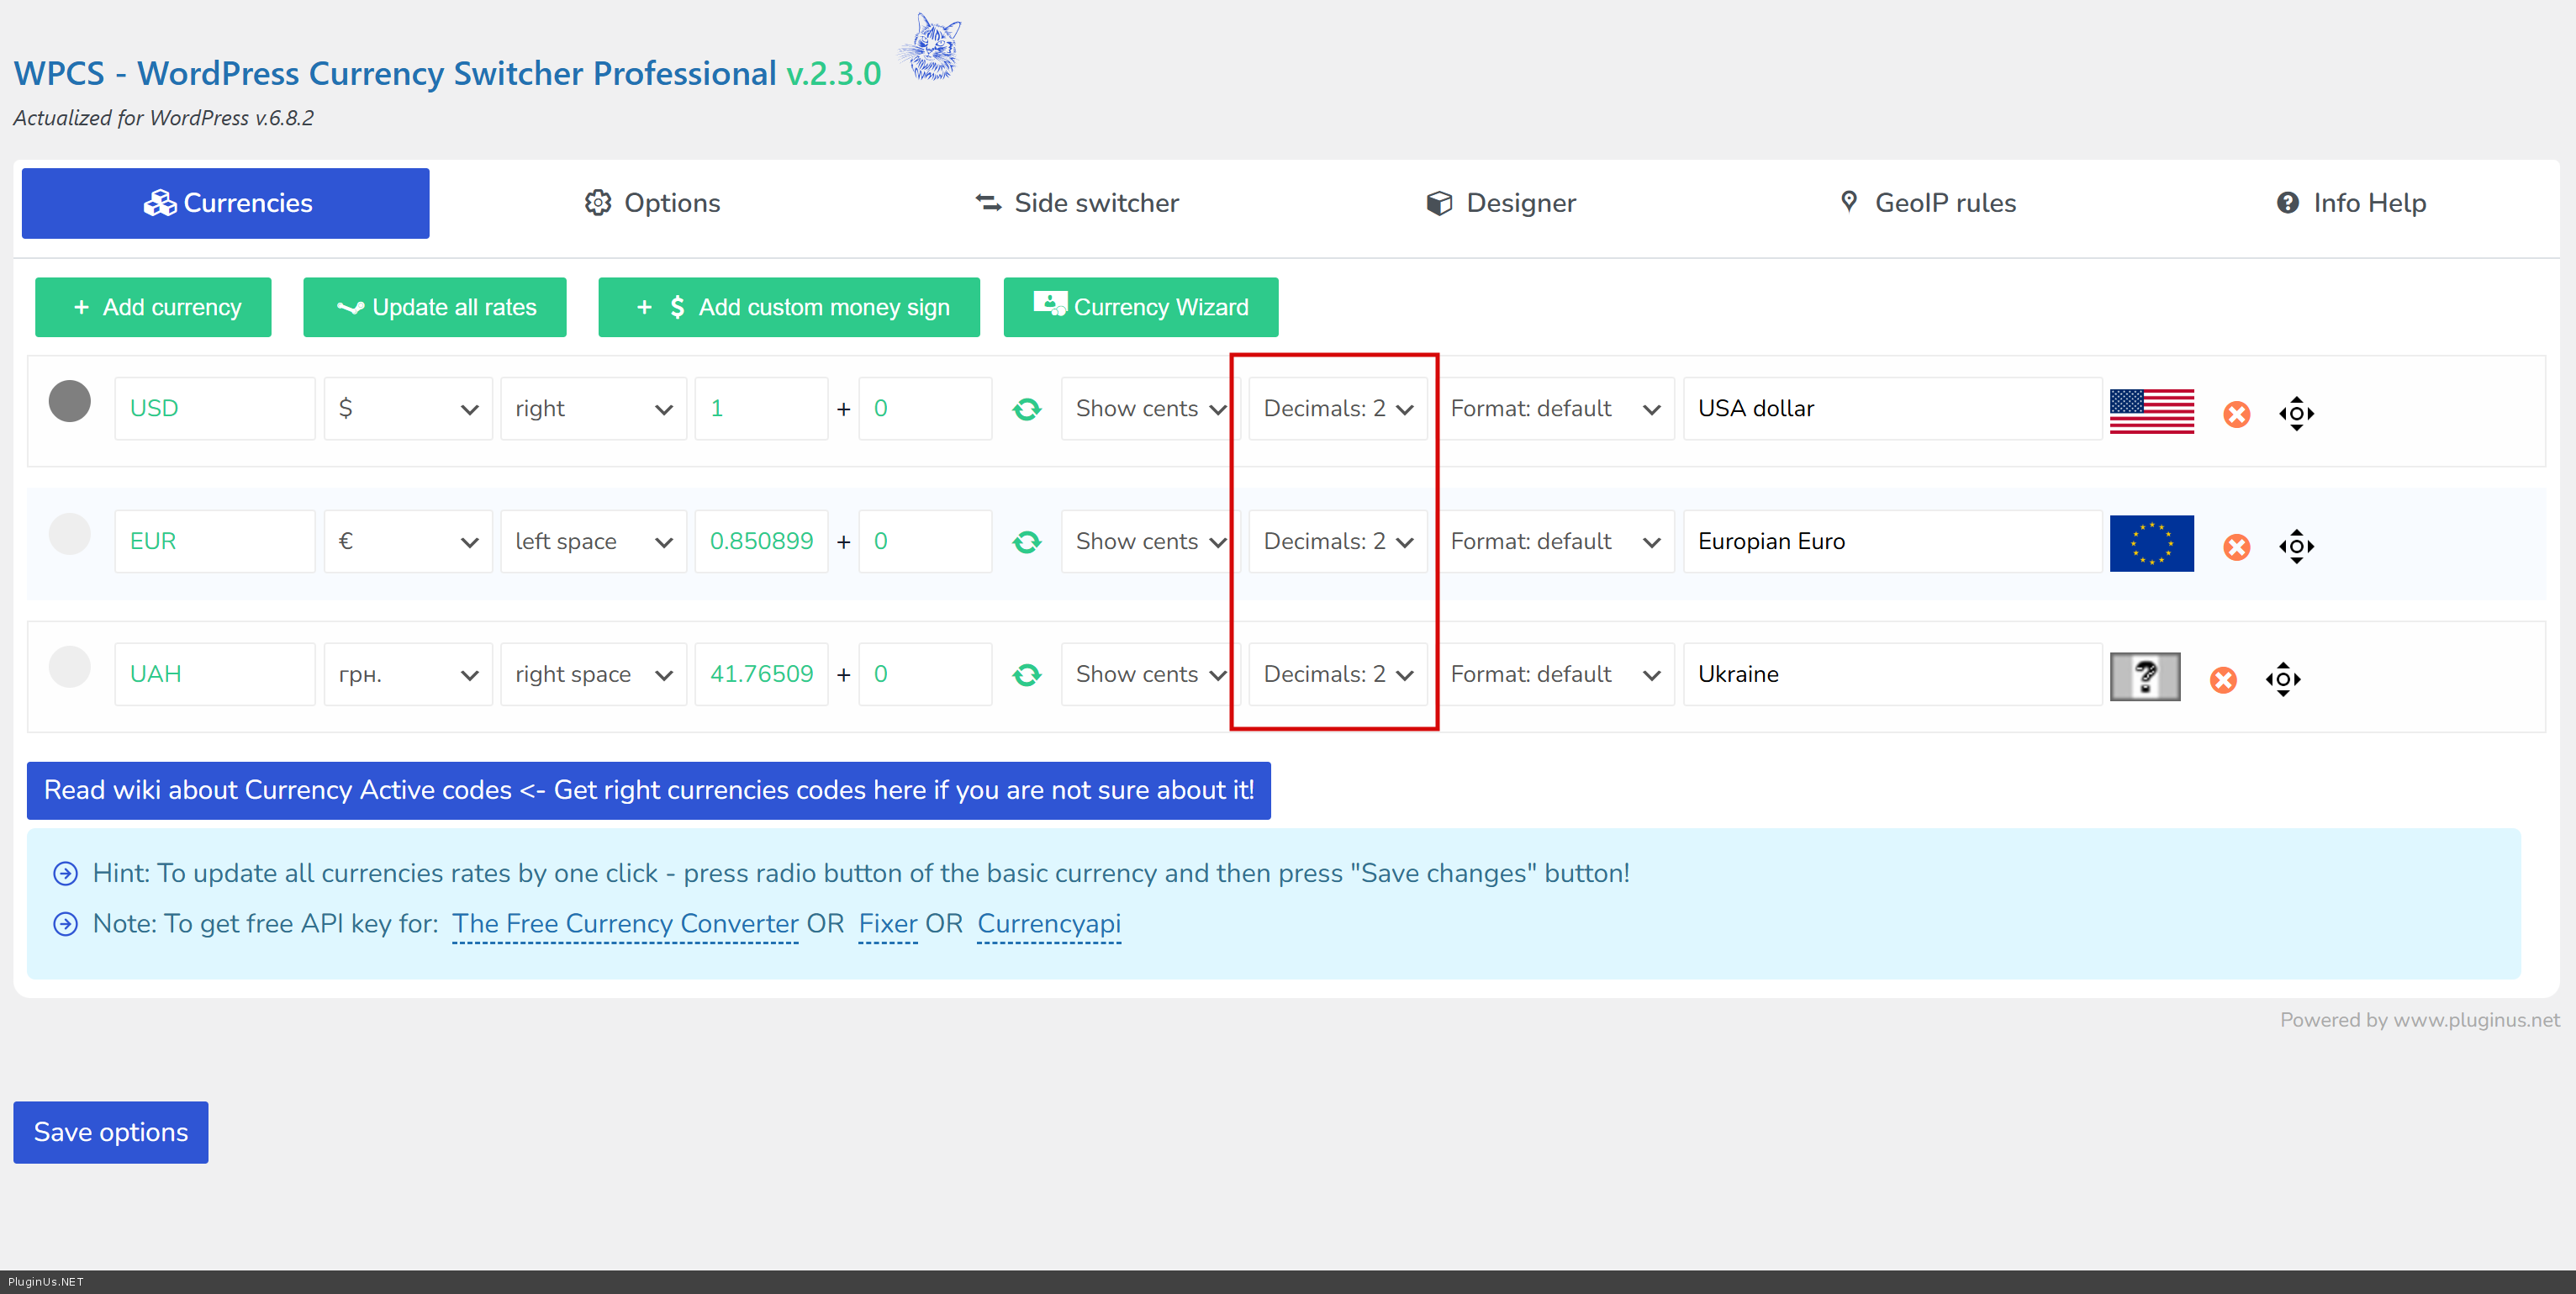Click the Add currency button

[x=153, y=307]
